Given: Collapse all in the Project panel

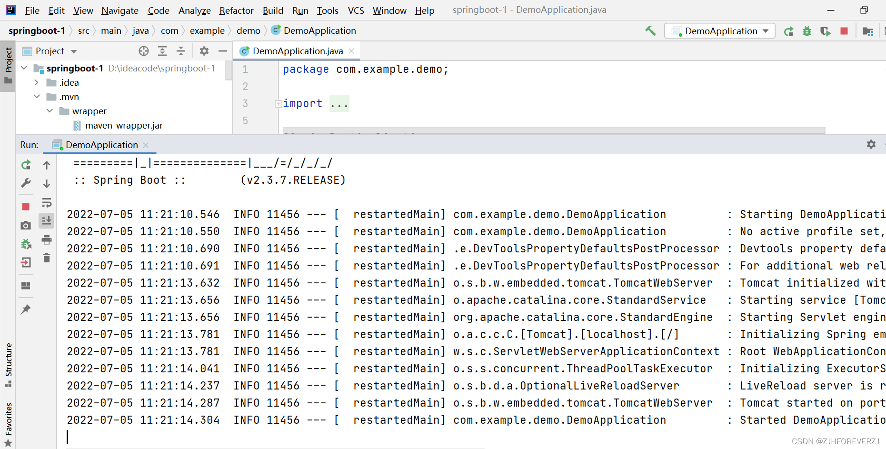Looking at the screenshot, I should (181, 51).
